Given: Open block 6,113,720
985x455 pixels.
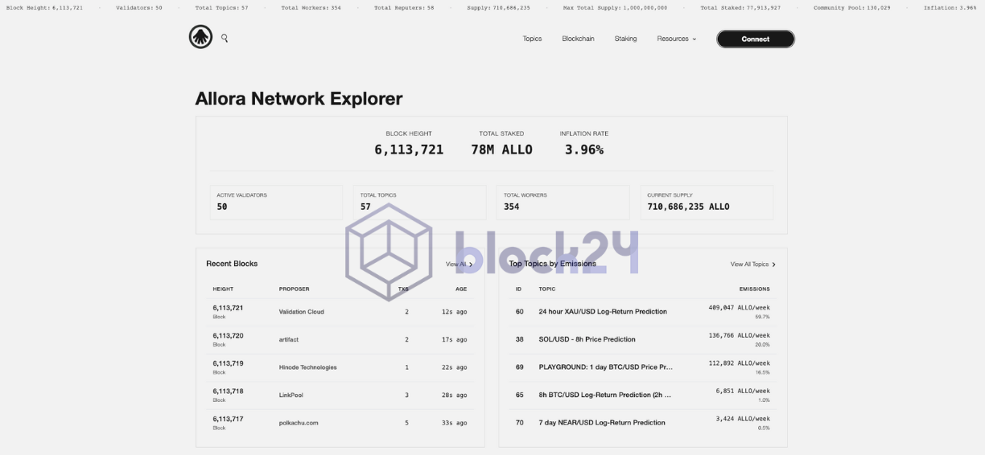Looking at the screenshot, I should coord(228,336).
